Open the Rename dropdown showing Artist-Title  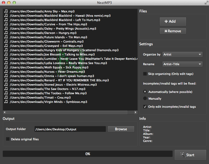coord(182,64)
